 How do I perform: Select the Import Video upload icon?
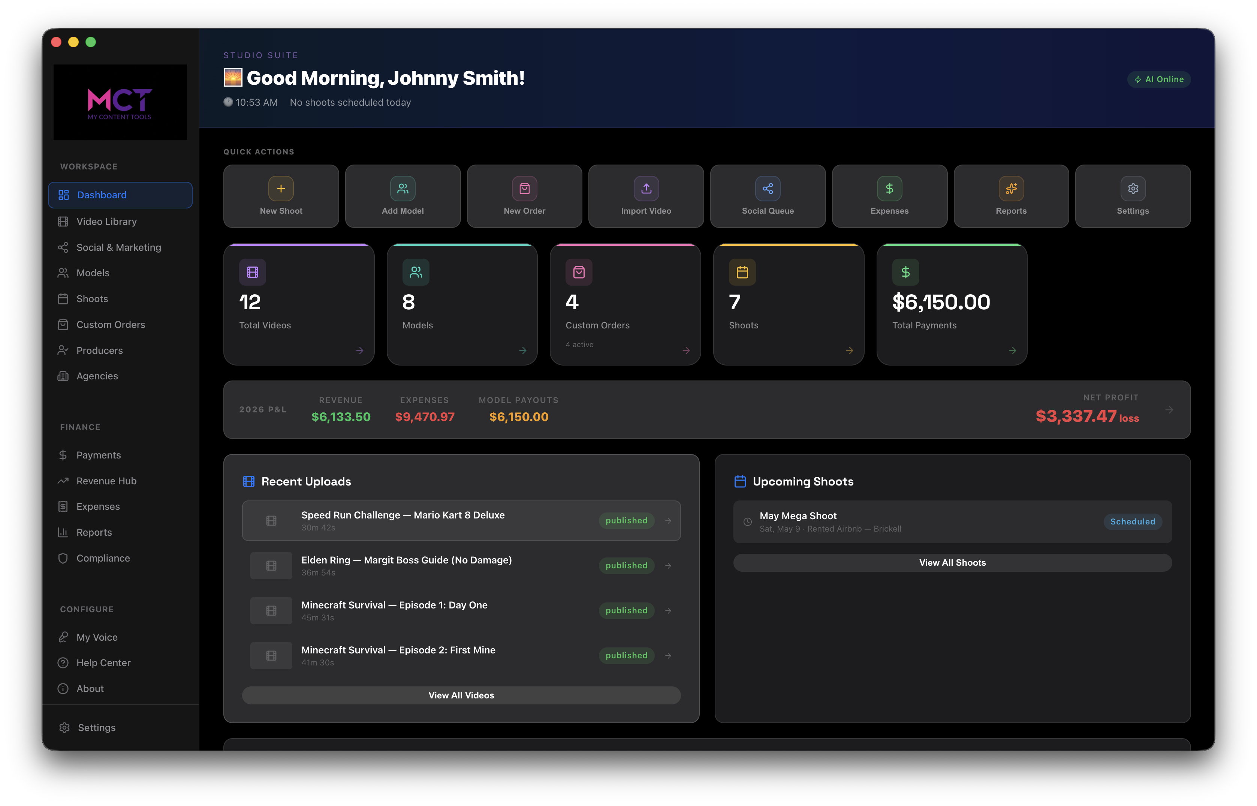tap(646, 189)
